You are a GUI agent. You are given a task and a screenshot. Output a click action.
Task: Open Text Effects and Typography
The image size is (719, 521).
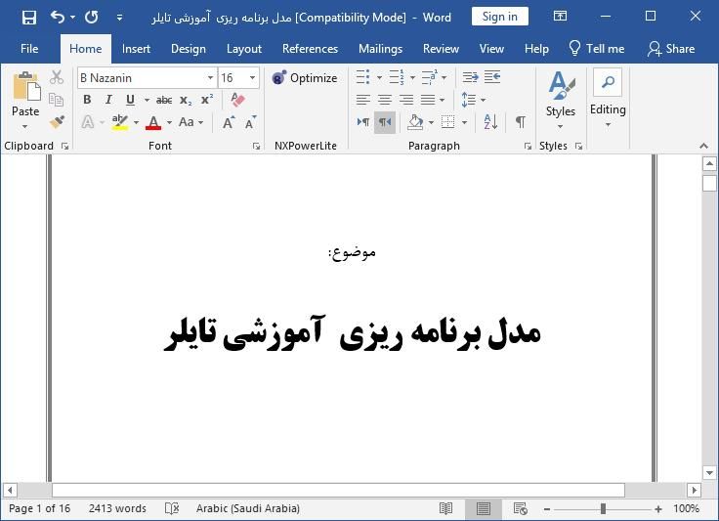(x=88, y=122)
